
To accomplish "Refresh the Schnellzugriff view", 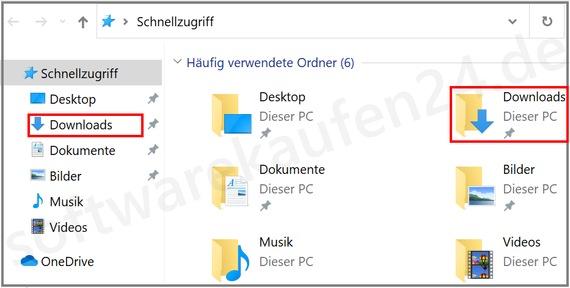I will (547, 22).
